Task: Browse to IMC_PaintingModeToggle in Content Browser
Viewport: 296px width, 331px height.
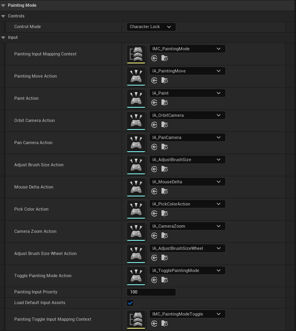Action: coord(164,323)
